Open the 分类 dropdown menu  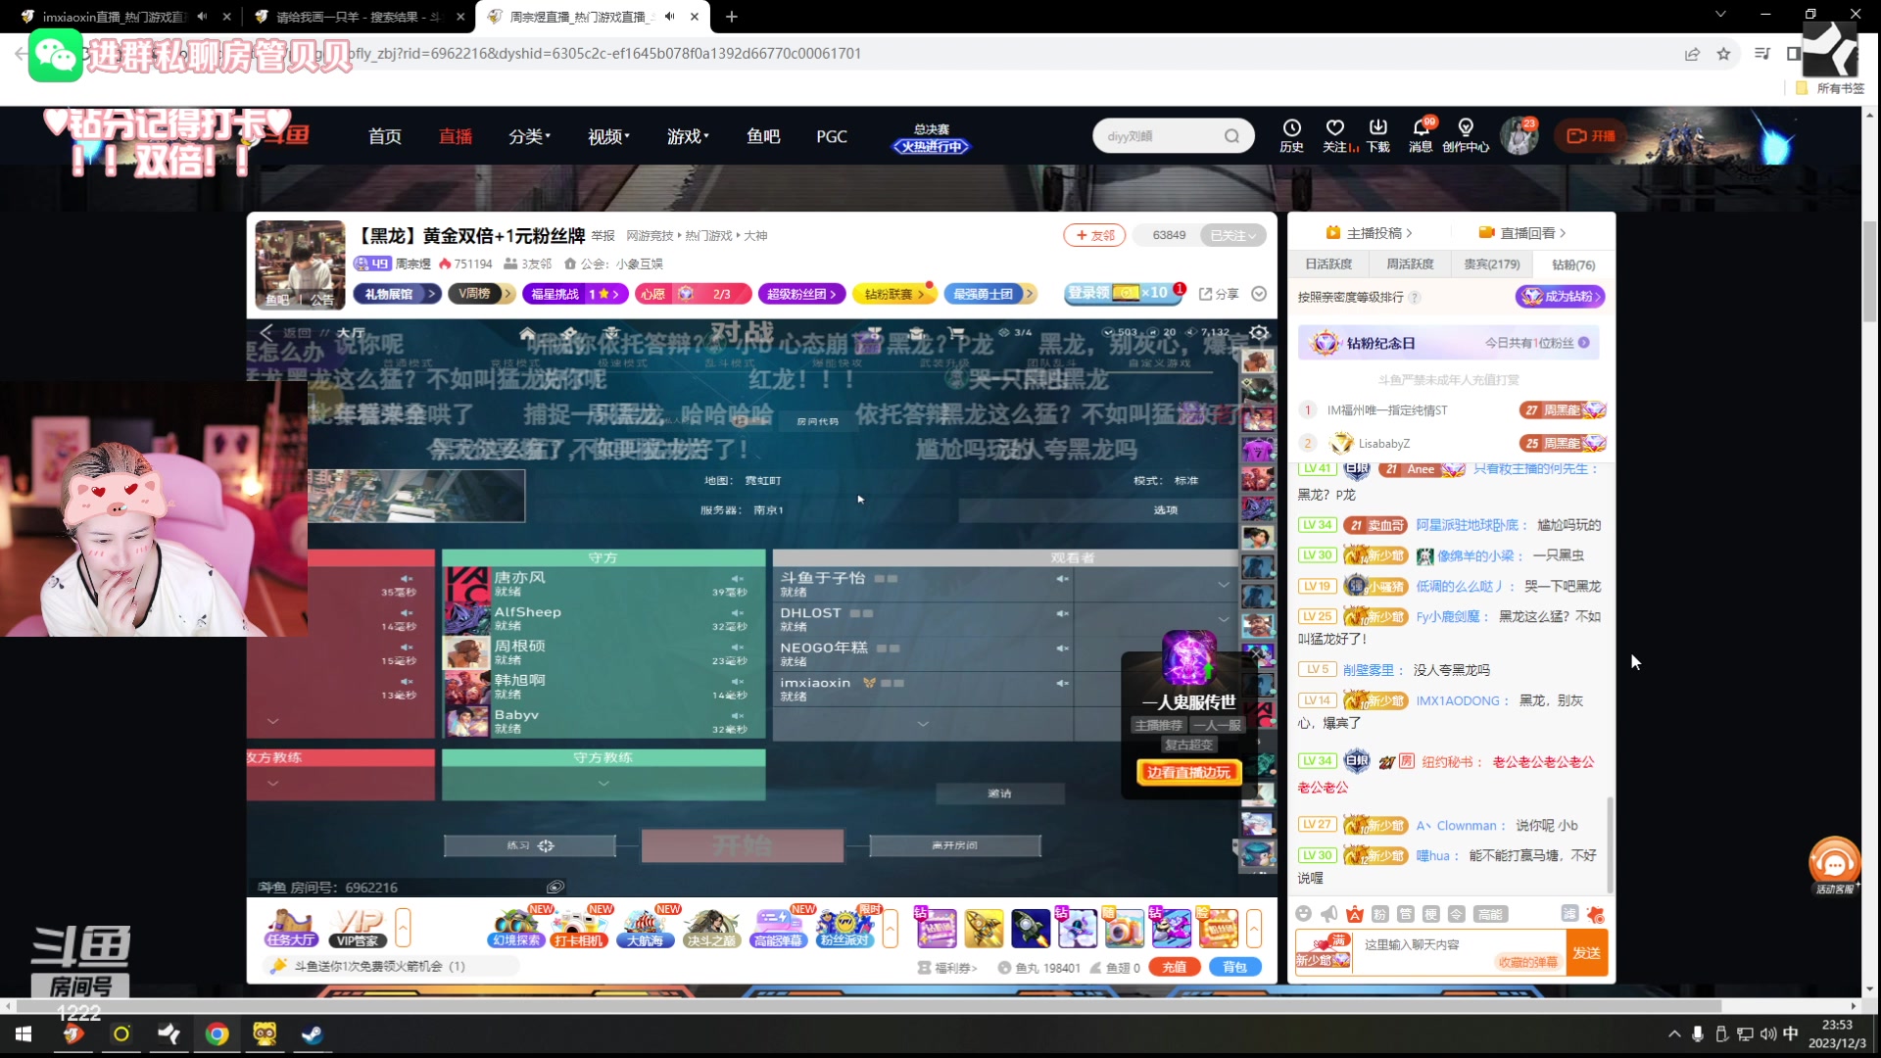(x=529, y=136)
